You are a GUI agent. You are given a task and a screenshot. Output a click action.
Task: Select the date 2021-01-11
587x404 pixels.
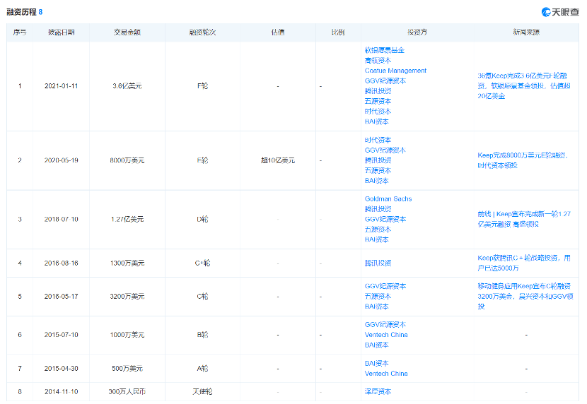pos(61,86)
